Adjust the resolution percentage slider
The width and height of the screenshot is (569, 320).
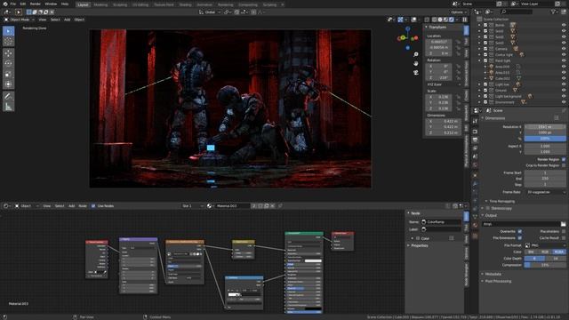545,139
